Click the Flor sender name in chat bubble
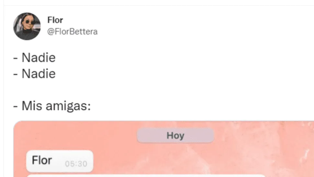This screenshot has height=177, width=314. coord(42,160)
